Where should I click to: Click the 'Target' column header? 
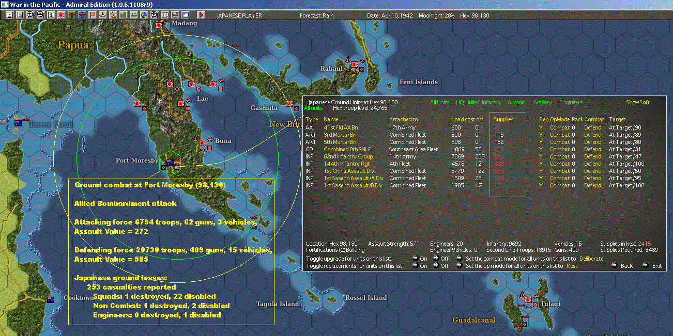617,119
